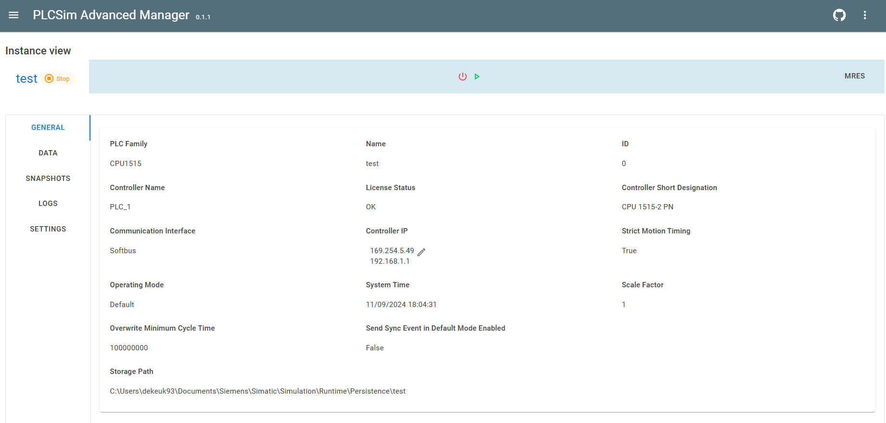
Task: Open the SNAPSHOTS tab
Action: [48, 179]
